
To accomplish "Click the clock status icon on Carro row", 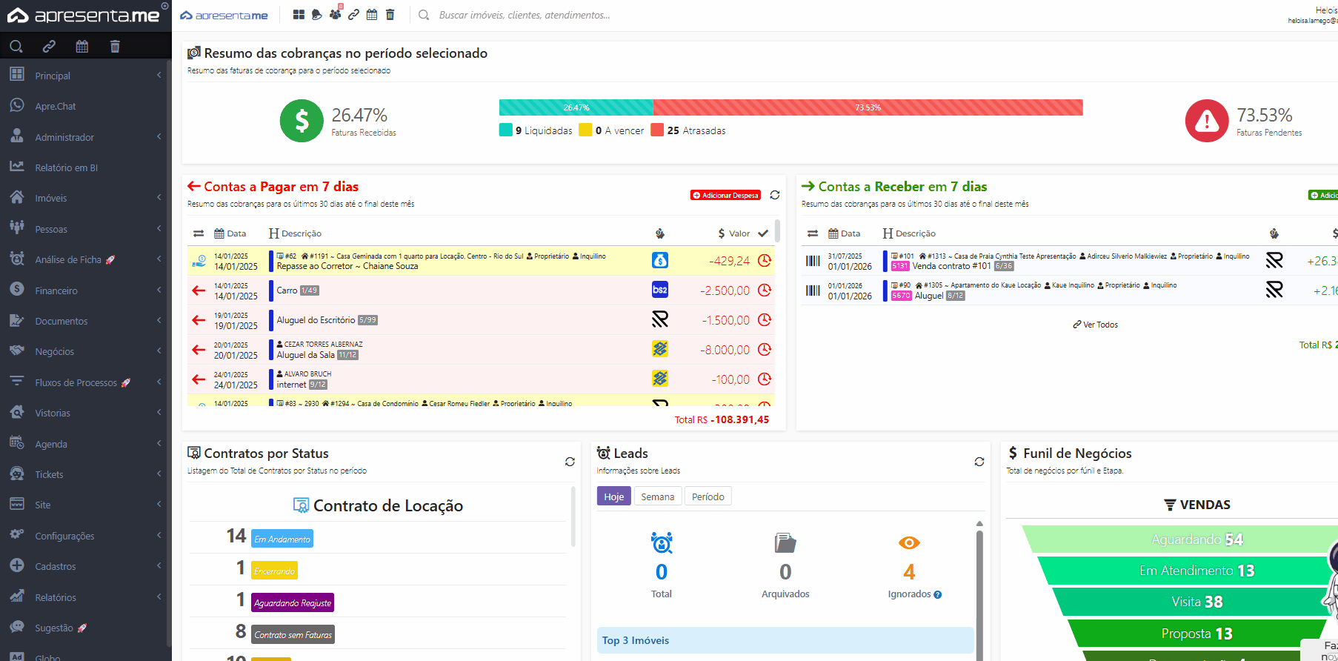I will [x=765, y=290].
